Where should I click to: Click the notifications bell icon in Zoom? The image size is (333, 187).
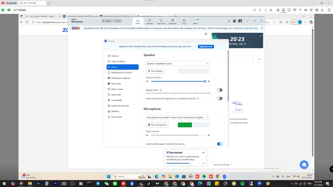coord(229,21)
